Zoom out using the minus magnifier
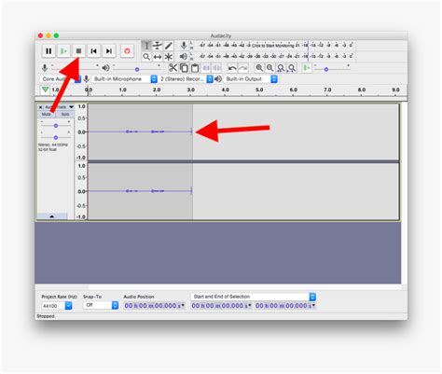442x374 pixels. pos(269,68)
